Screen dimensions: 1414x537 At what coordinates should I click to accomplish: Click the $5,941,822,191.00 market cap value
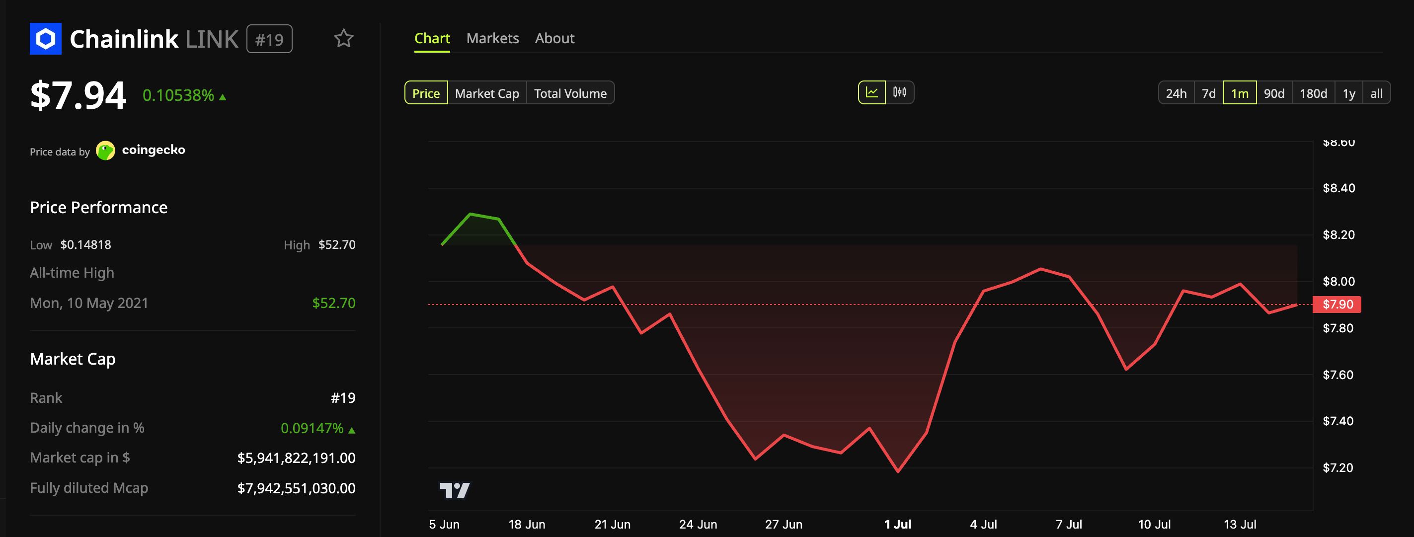[x=297, y=458]
